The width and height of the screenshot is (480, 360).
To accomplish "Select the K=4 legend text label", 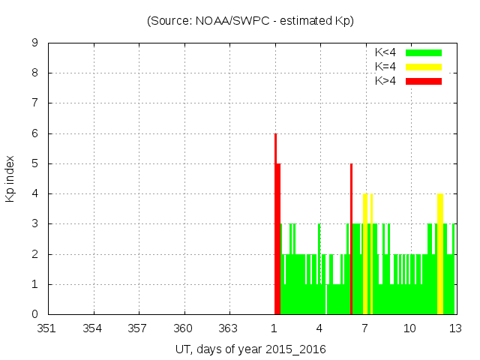I will click(386, 67).
